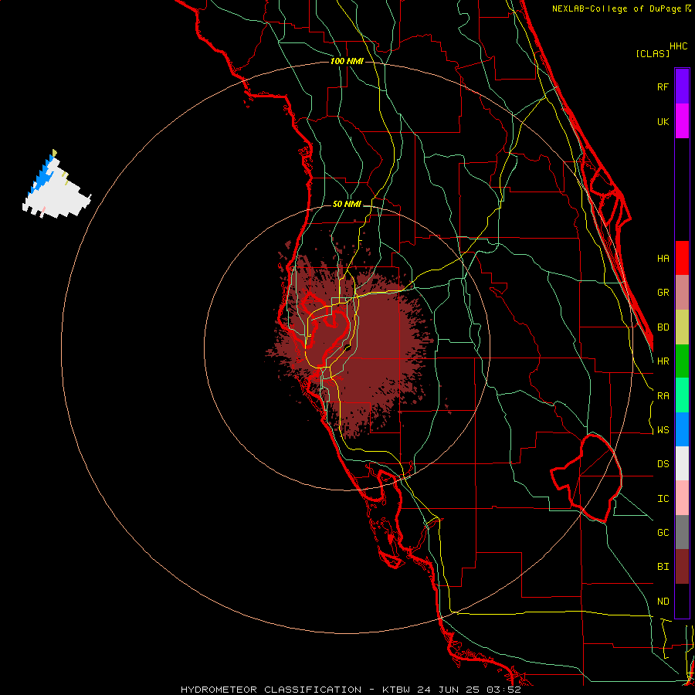
Task: Click the blue wet snow echo patch
Action: click(43, 176)
